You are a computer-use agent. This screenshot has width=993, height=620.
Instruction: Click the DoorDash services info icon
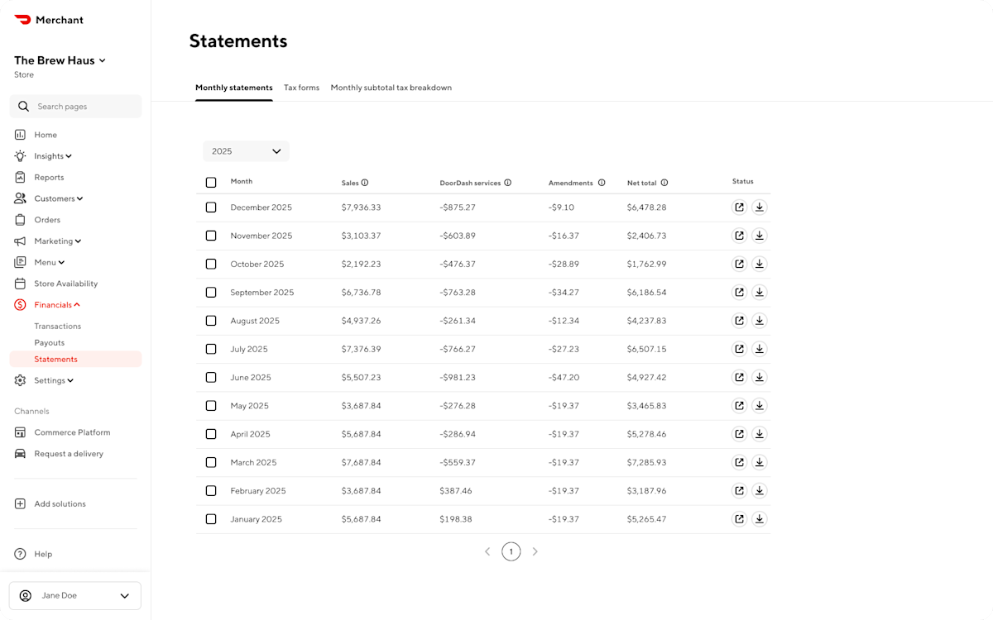coord(507,182)
